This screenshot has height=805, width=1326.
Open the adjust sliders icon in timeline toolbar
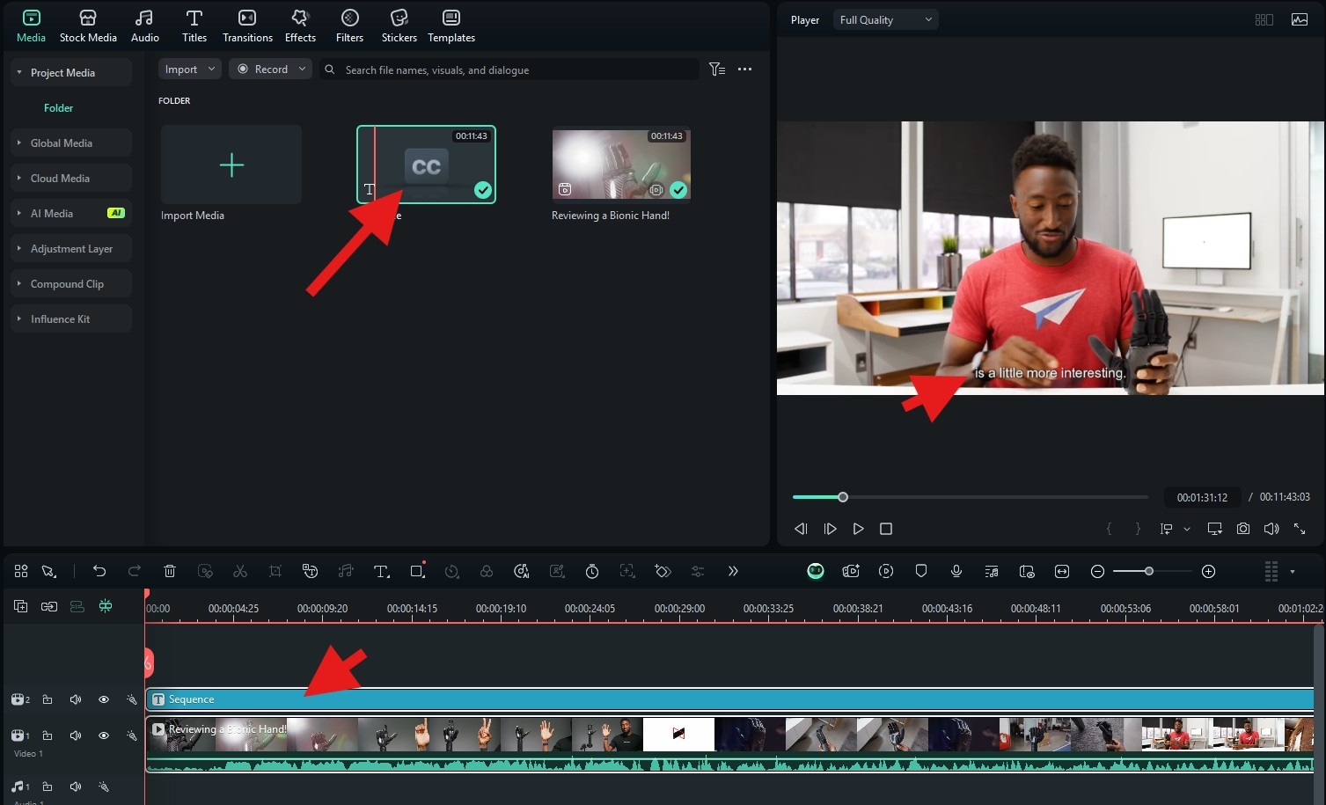coord(698,571)
